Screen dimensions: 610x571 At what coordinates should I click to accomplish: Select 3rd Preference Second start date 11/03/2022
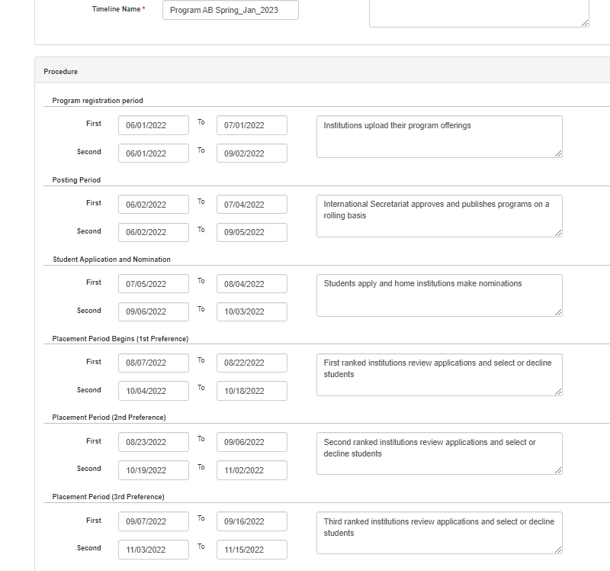(x=153, y=550)
